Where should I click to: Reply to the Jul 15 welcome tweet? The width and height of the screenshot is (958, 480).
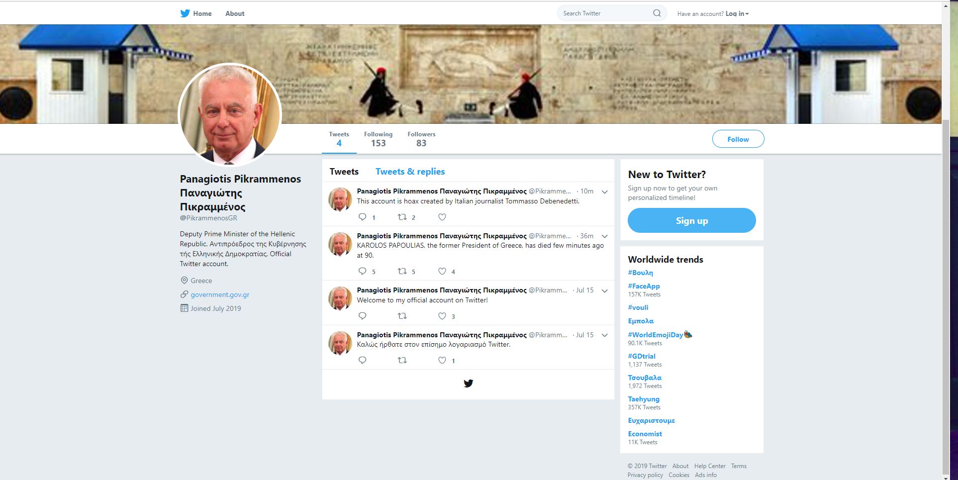tap(363, 316)
